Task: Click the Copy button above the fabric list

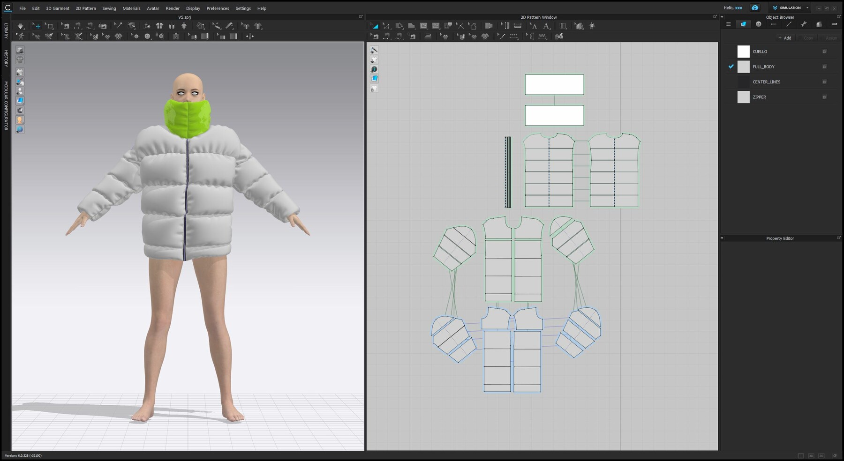Action: [808, 38]
